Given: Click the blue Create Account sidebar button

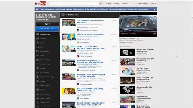Looking at the screenshot, I should coord(47,29).
